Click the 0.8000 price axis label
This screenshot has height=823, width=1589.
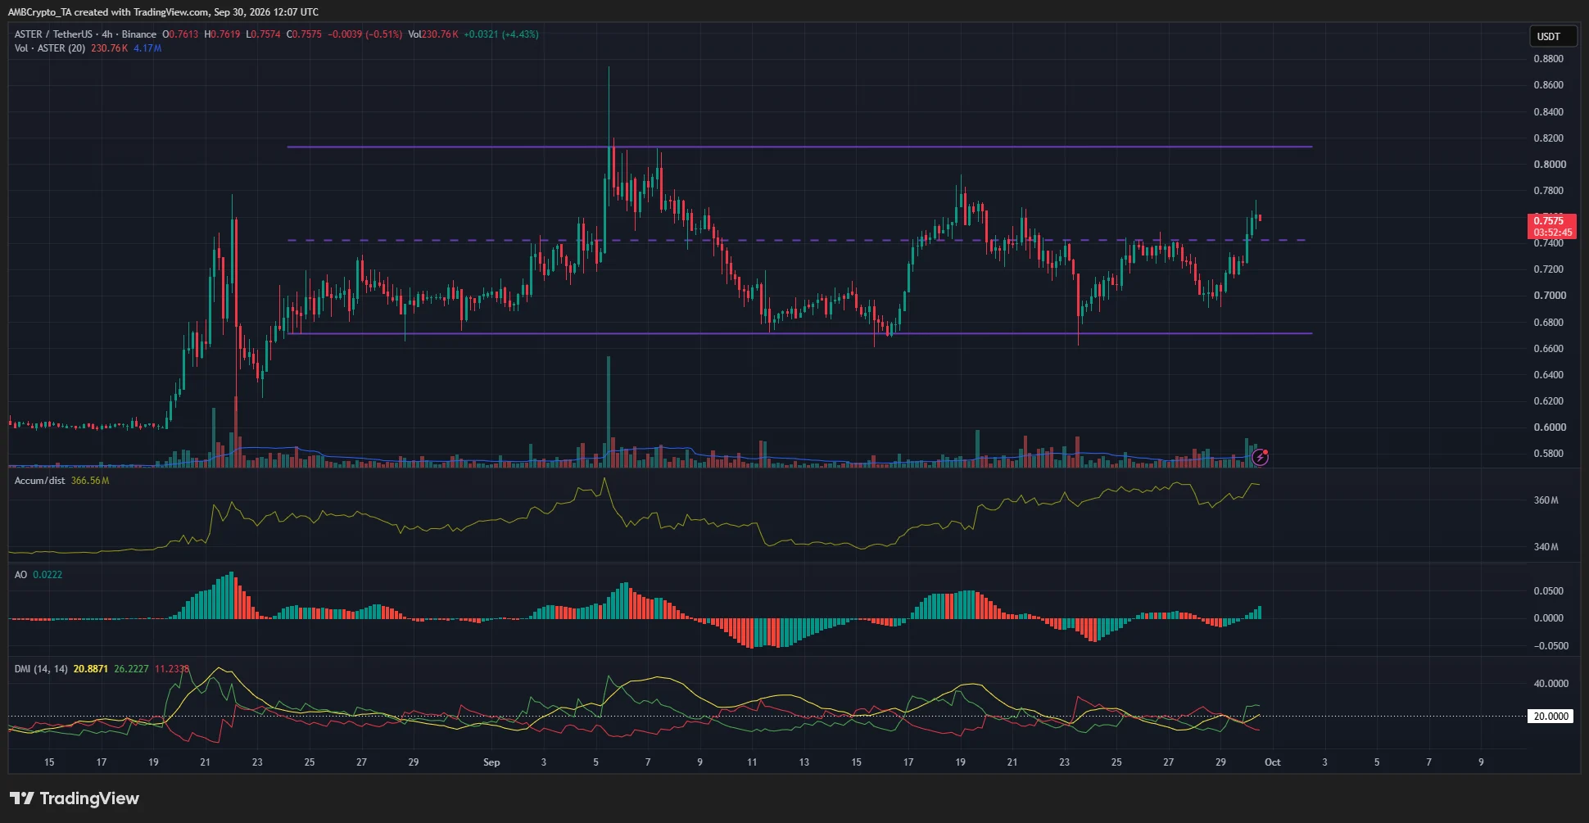click(1548, 165)
